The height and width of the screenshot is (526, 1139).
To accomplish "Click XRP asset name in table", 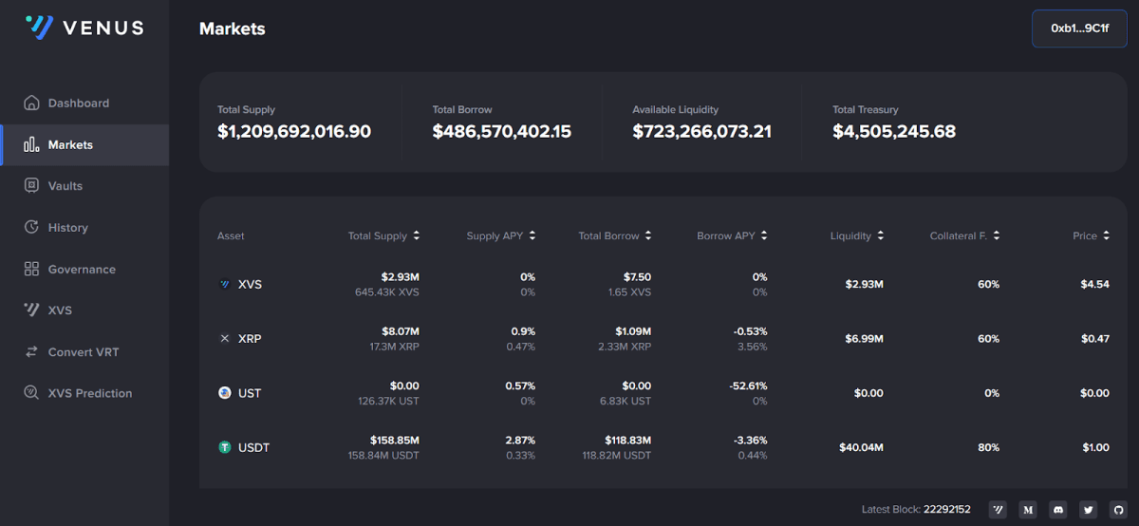I will (x=250, y=338).
